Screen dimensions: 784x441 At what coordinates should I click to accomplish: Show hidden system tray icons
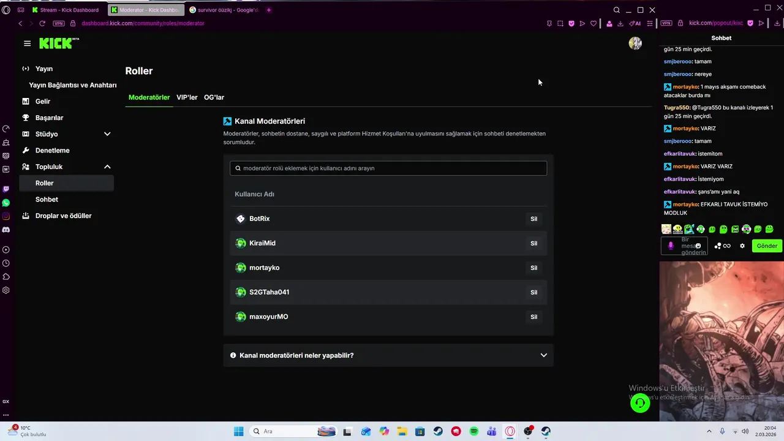[709, 431]
